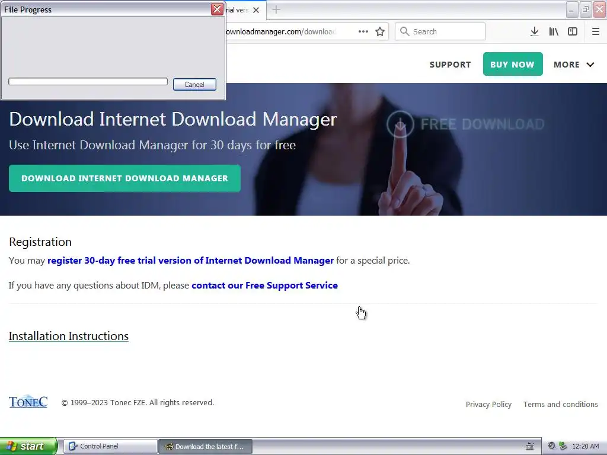Open register 30-day free trial link
Viewport: 607px width, 455px height.
click(190, 261)
